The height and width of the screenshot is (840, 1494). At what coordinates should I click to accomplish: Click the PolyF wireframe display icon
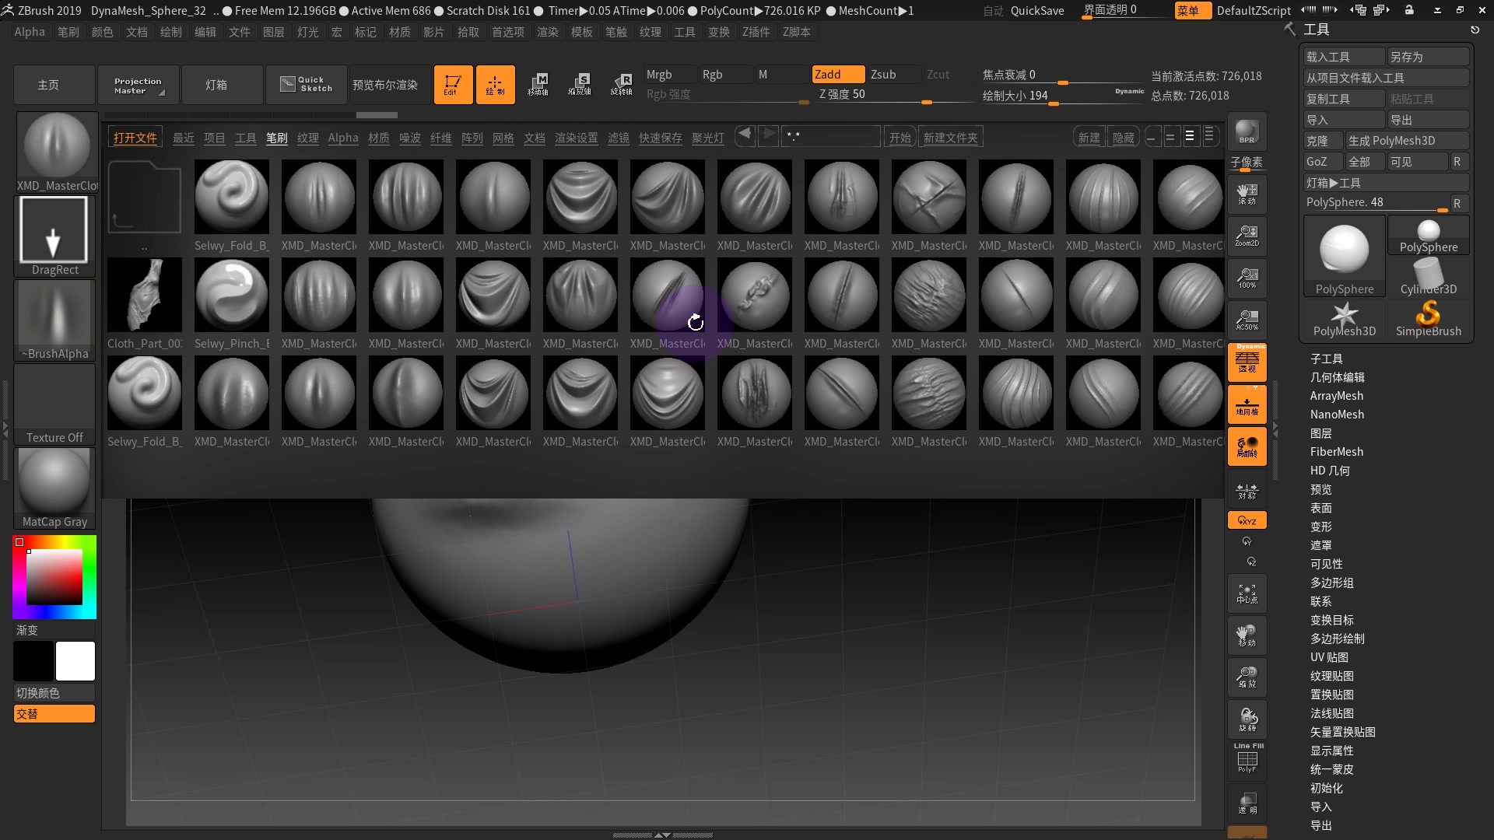coord(1247,760)
